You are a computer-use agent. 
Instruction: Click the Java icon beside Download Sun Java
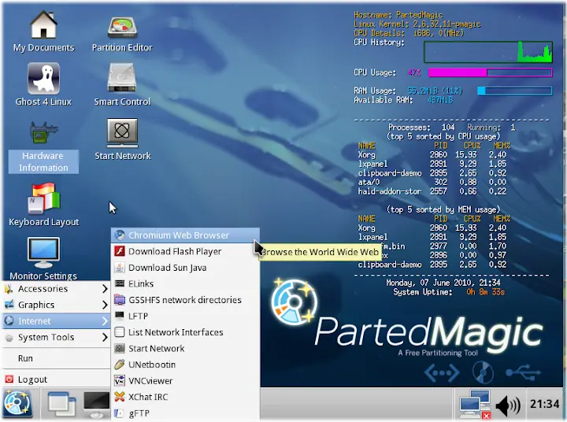(120, 268)
